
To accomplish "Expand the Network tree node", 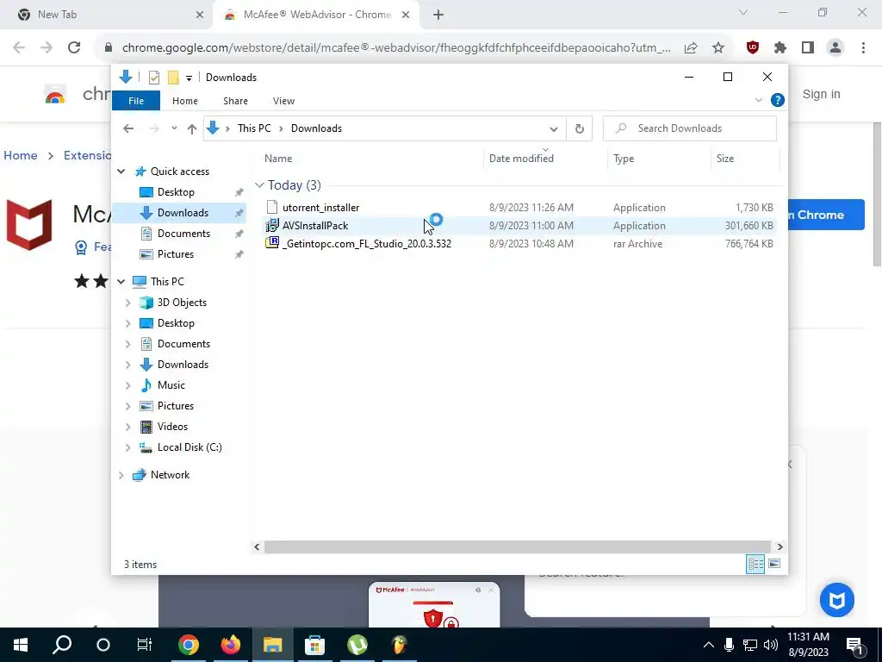I will pos(121,475).
